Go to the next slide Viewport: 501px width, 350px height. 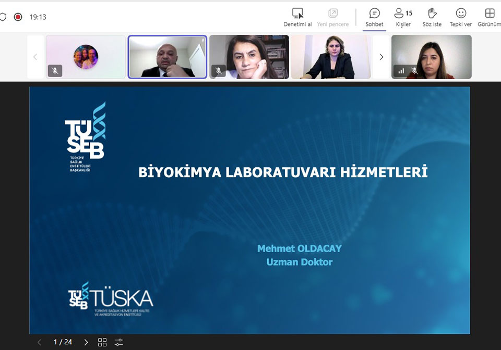(x=86, y=342)
